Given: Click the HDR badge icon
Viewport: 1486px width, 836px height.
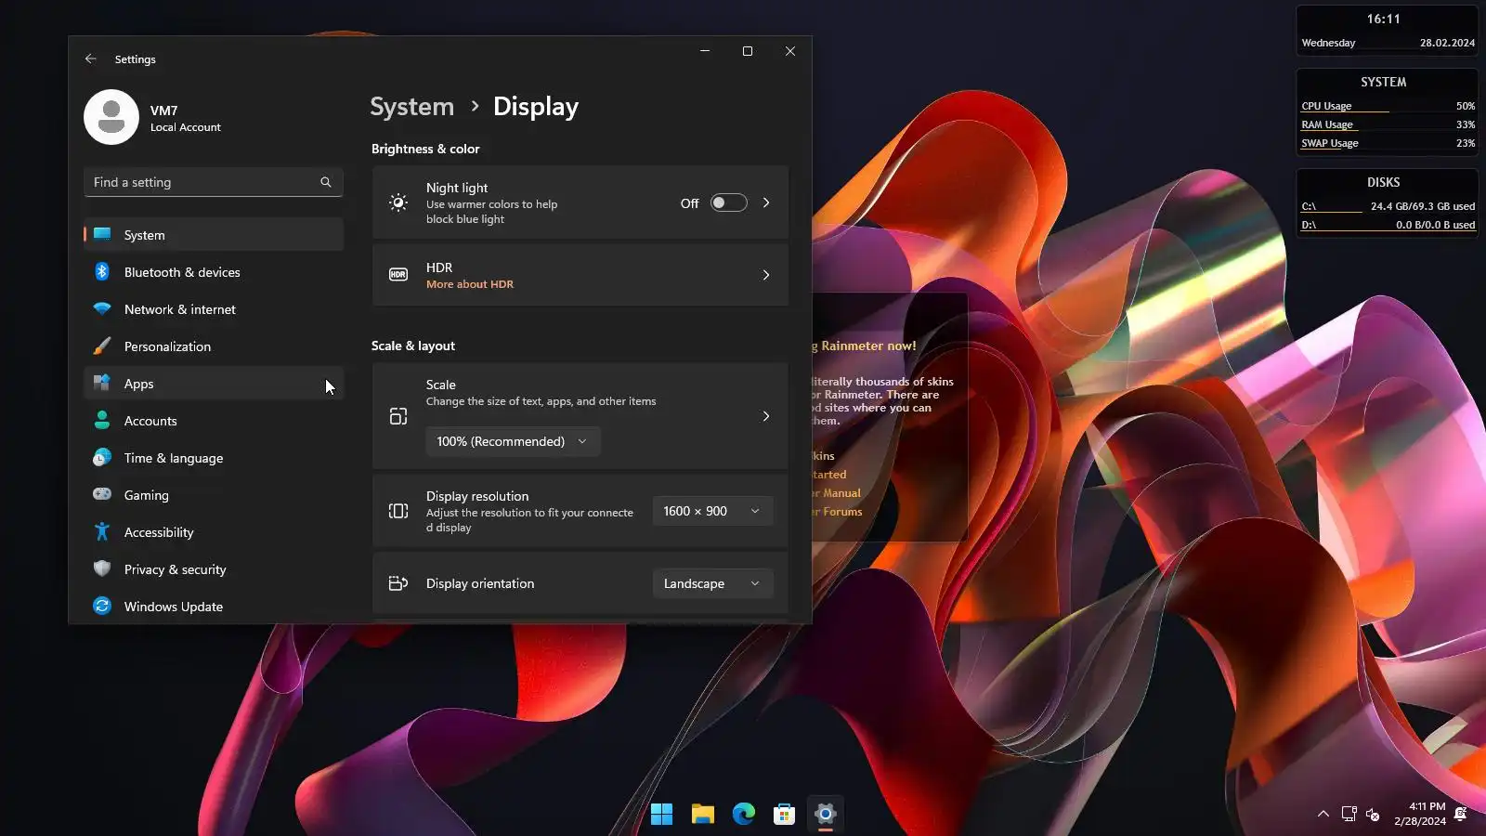Looking at the screenshot, I should click(398, 275).
